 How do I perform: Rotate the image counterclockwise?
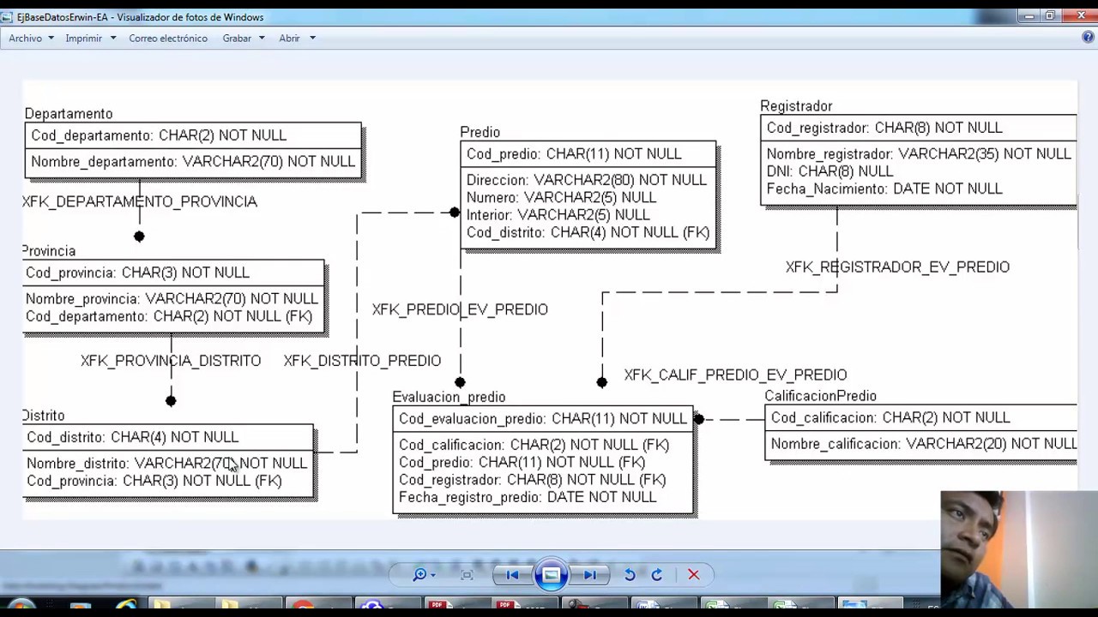pos(630,575)
